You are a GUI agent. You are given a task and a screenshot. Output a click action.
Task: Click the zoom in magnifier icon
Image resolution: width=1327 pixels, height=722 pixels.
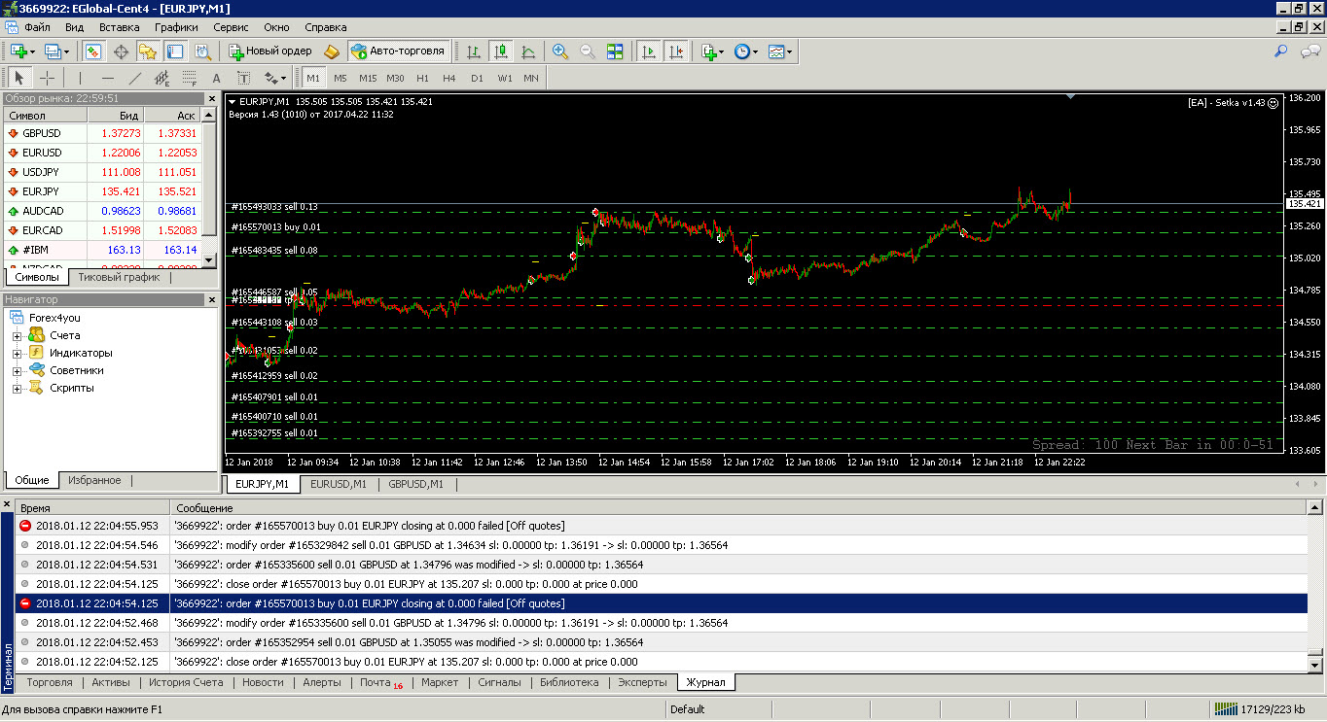tap(560, 52)
